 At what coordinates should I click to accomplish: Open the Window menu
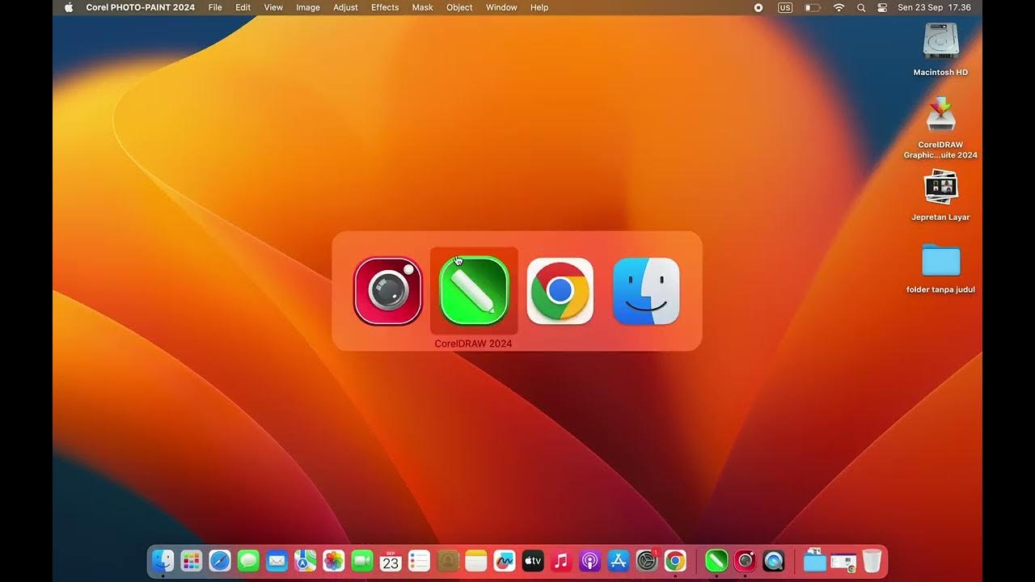coord(501,7)
